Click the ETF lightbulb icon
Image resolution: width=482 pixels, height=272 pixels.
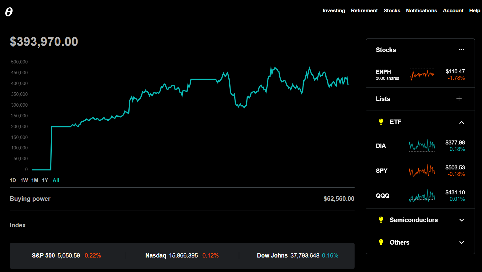(381, 122)
